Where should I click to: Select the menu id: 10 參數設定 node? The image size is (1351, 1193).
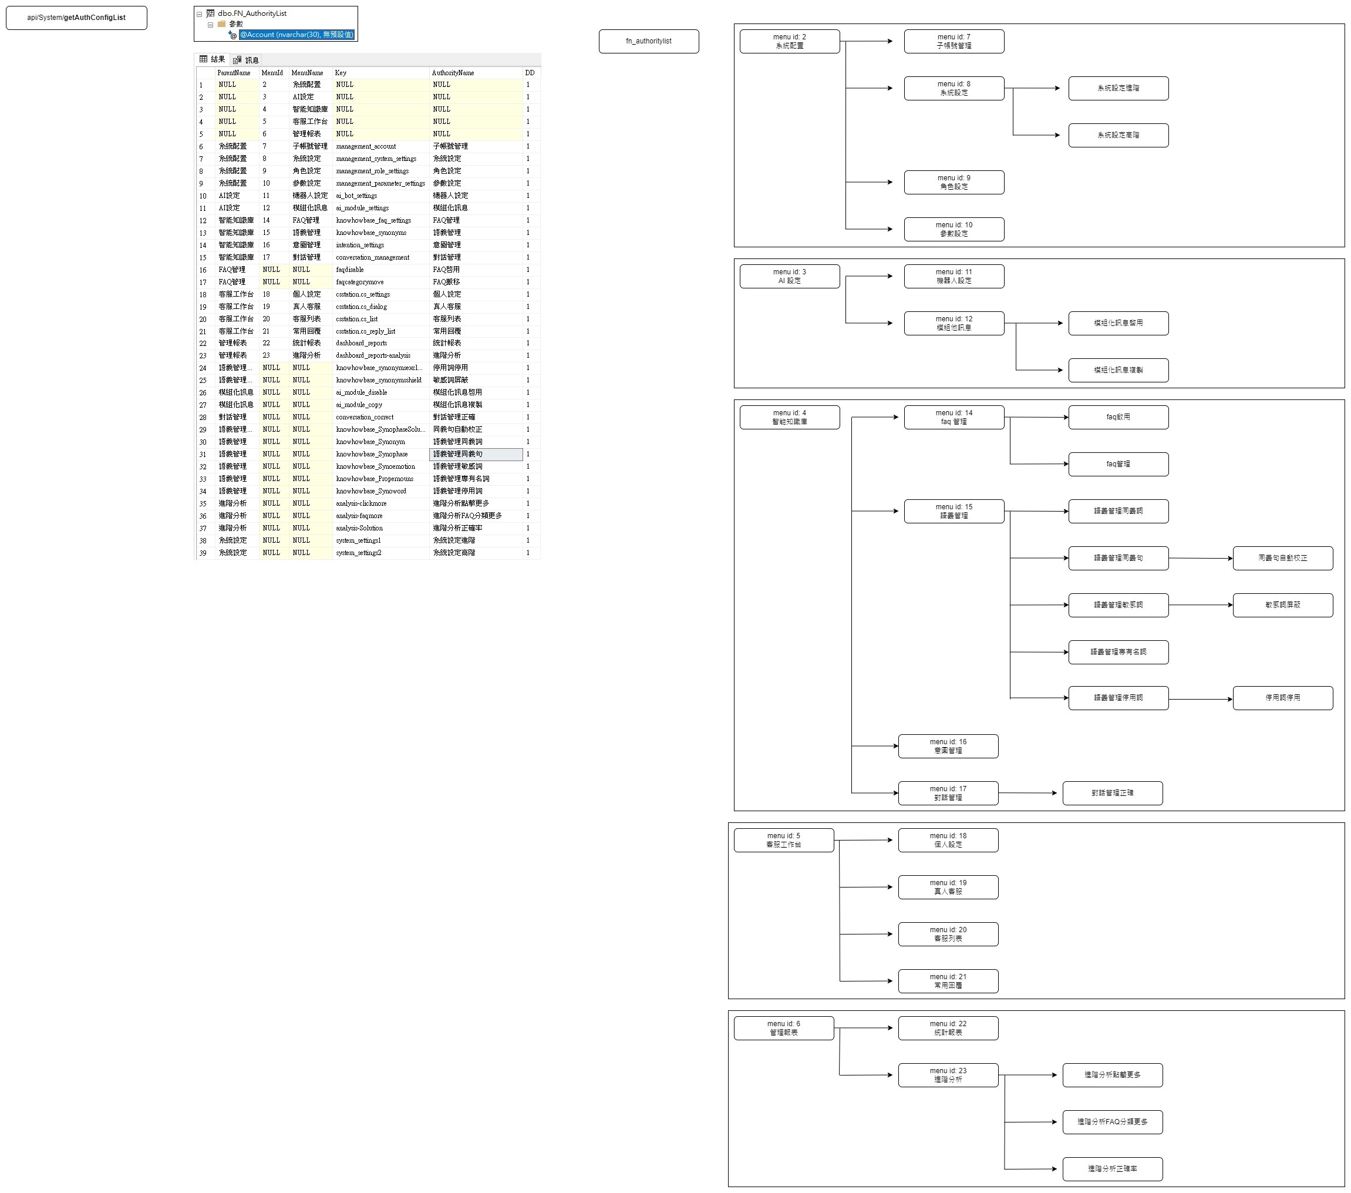click(x=954, y=229)
